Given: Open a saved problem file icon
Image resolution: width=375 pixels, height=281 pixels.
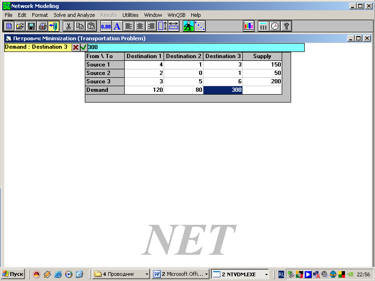Looking at the screenshot, I should coord(20,26).
